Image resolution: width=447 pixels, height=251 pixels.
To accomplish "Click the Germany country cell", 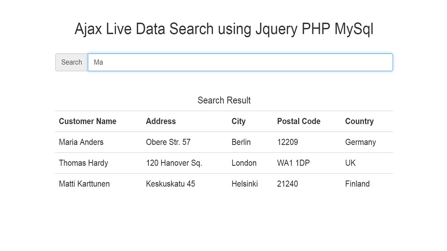I will coord(360,142).
